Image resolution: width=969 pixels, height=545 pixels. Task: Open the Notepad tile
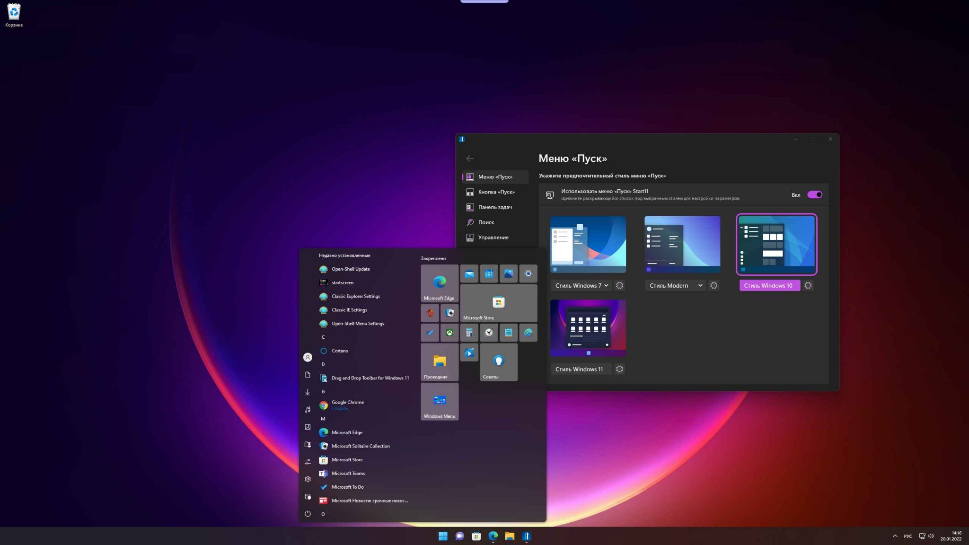pos(508,333)
